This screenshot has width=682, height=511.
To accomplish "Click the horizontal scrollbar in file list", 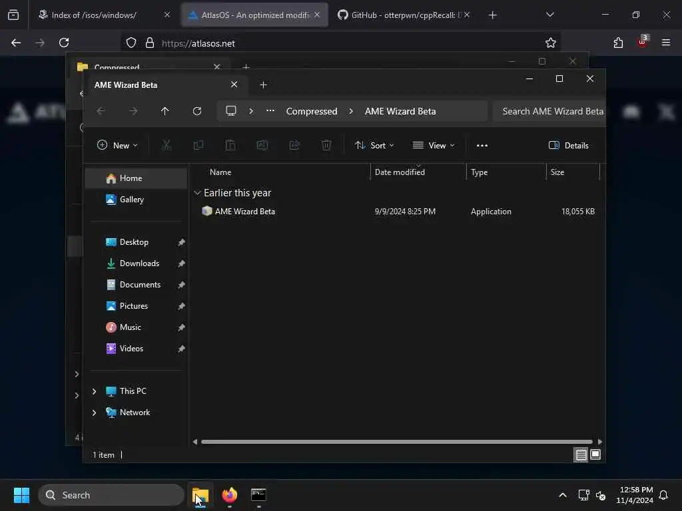I will [397, 442].
